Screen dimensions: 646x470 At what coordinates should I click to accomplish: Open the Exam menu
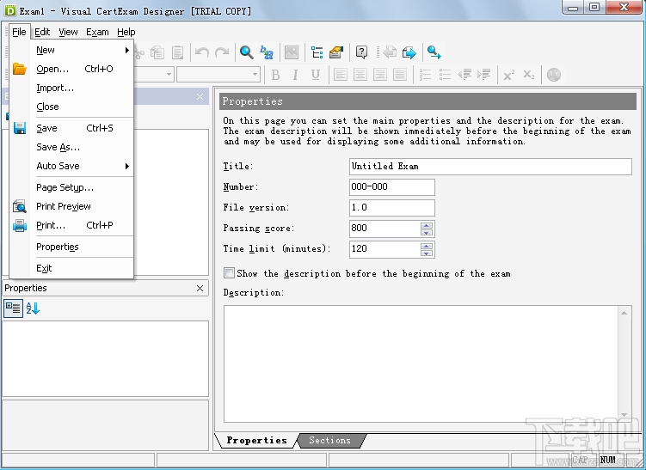tap(97, 32)
